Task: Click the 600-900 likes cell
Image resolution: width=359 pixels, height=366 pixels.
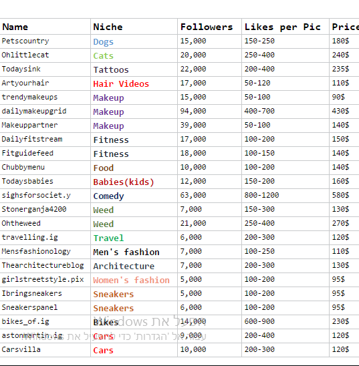Action: tap(285, 322)
